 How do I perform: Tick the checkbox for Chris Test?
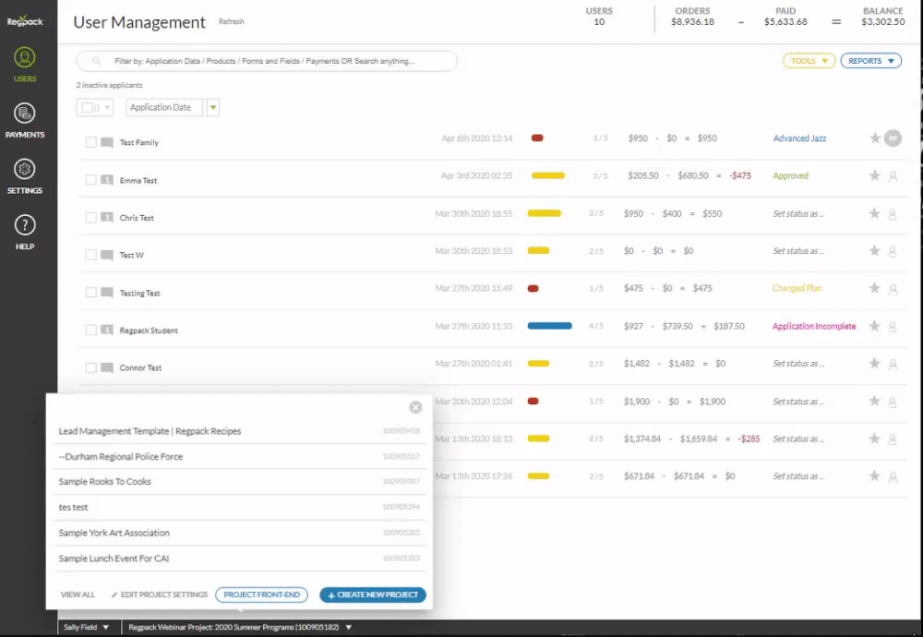pyautogui.click(x=90, y=218)
